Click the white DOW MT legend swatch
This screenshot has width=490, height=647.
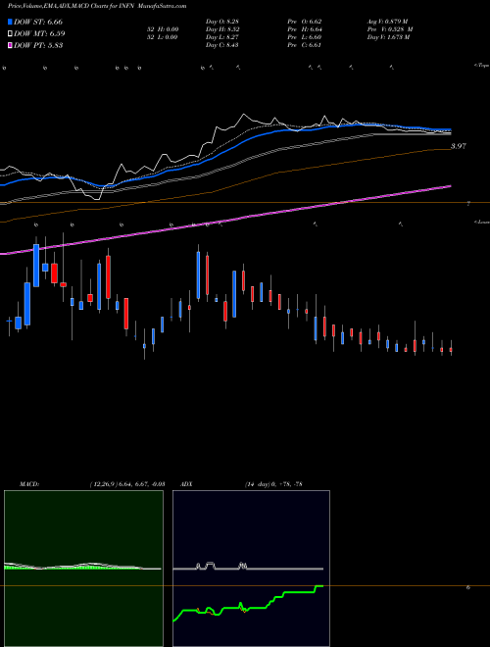click(x=10, y=34)
